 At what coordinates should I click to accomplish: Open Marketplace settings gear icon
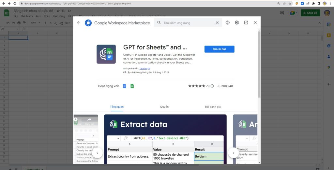point(237,23)
